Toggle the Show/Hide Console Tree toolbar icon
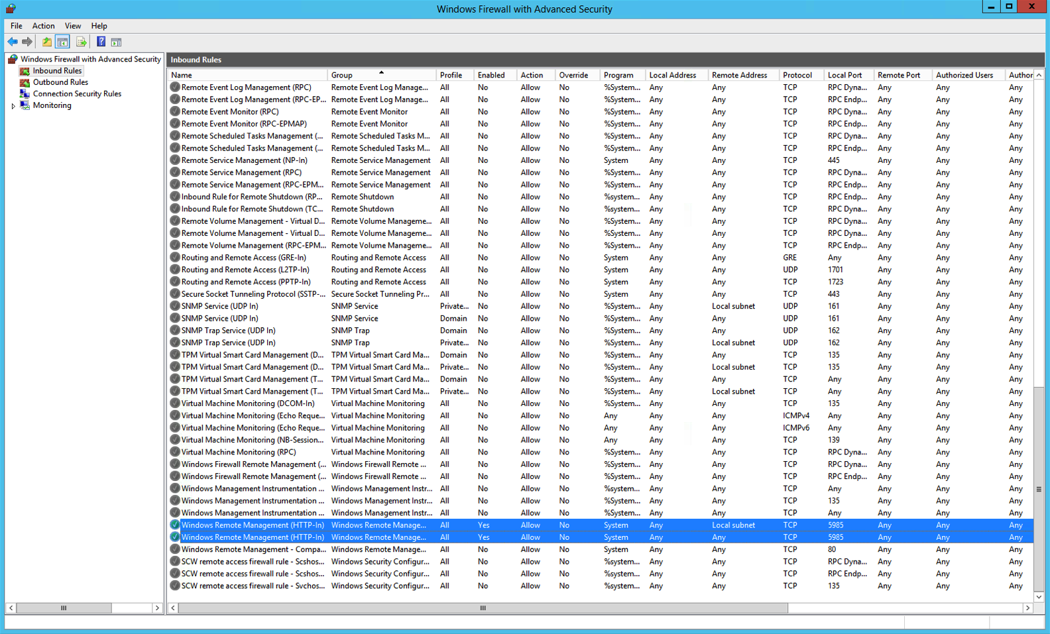This screenshot has width=1050, height=634. coord(62,42)
